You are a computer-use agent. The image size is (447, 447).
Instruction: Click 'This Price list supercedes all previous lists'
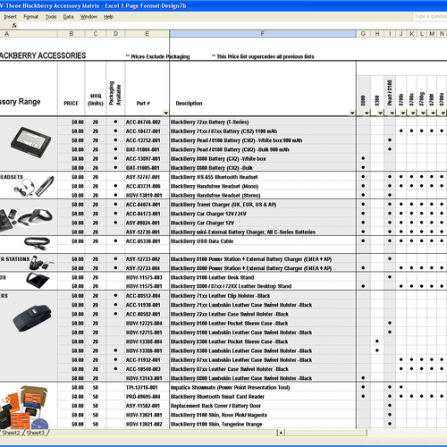tap(263, 56)
